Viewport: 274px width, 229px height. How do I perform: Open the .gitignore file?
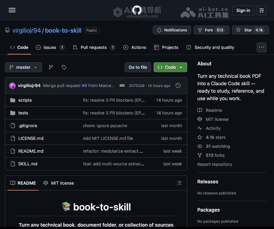28,126
